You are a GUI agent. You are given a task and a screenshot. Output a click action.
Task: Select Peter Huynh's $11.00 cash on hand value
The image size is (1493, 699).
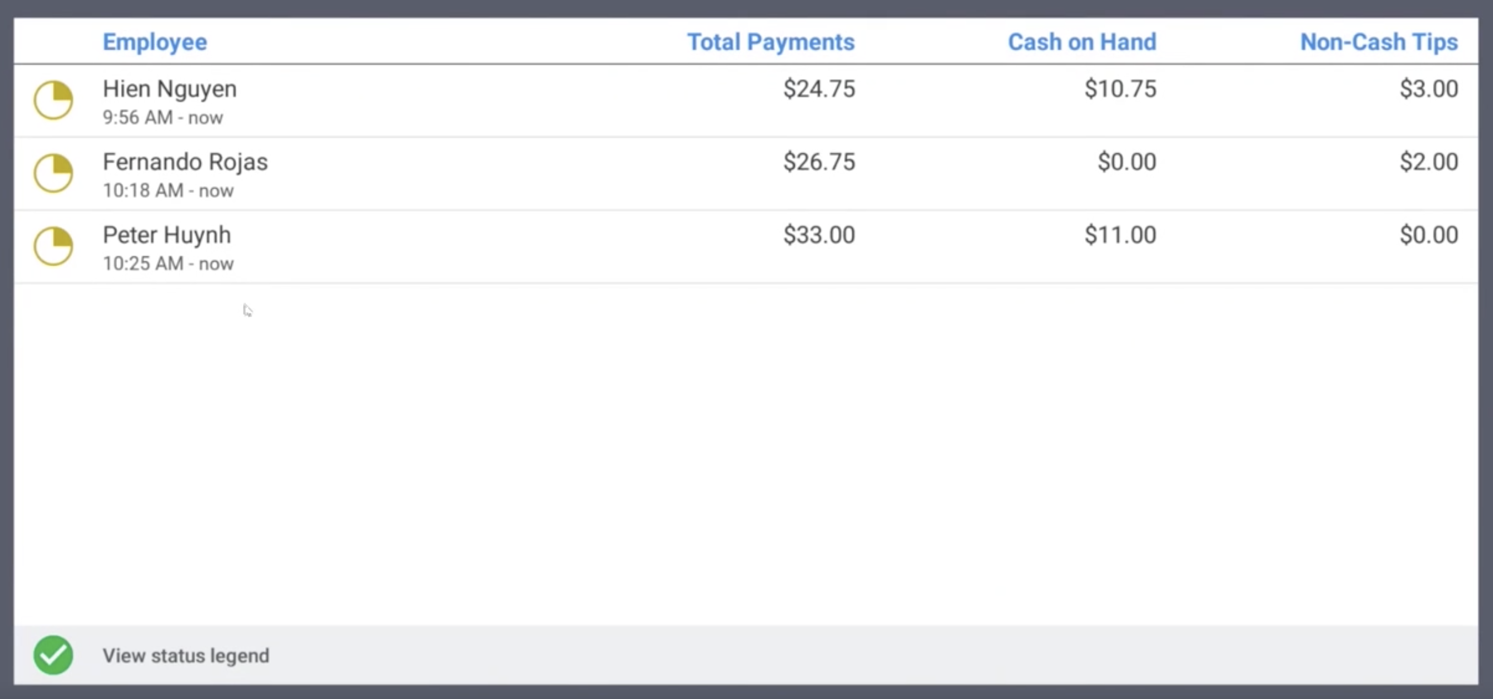tap(1119, 234)
